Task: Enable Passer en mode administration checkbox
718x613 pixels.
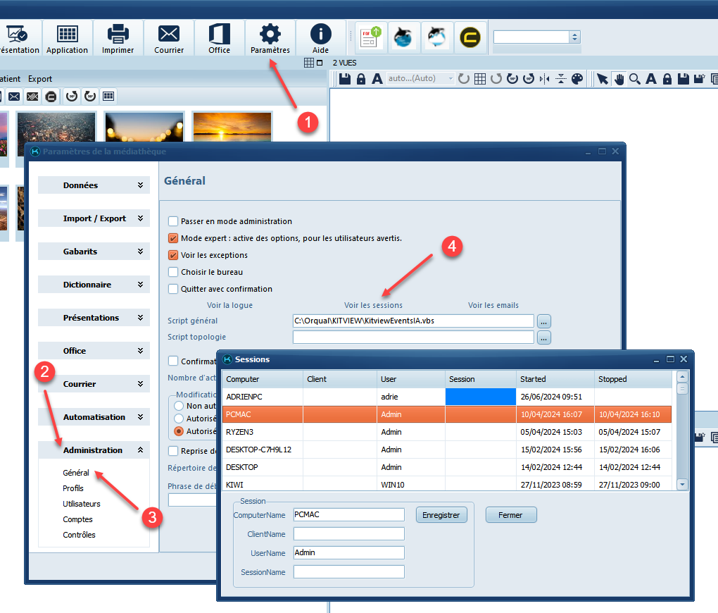Action: (173, 221)
